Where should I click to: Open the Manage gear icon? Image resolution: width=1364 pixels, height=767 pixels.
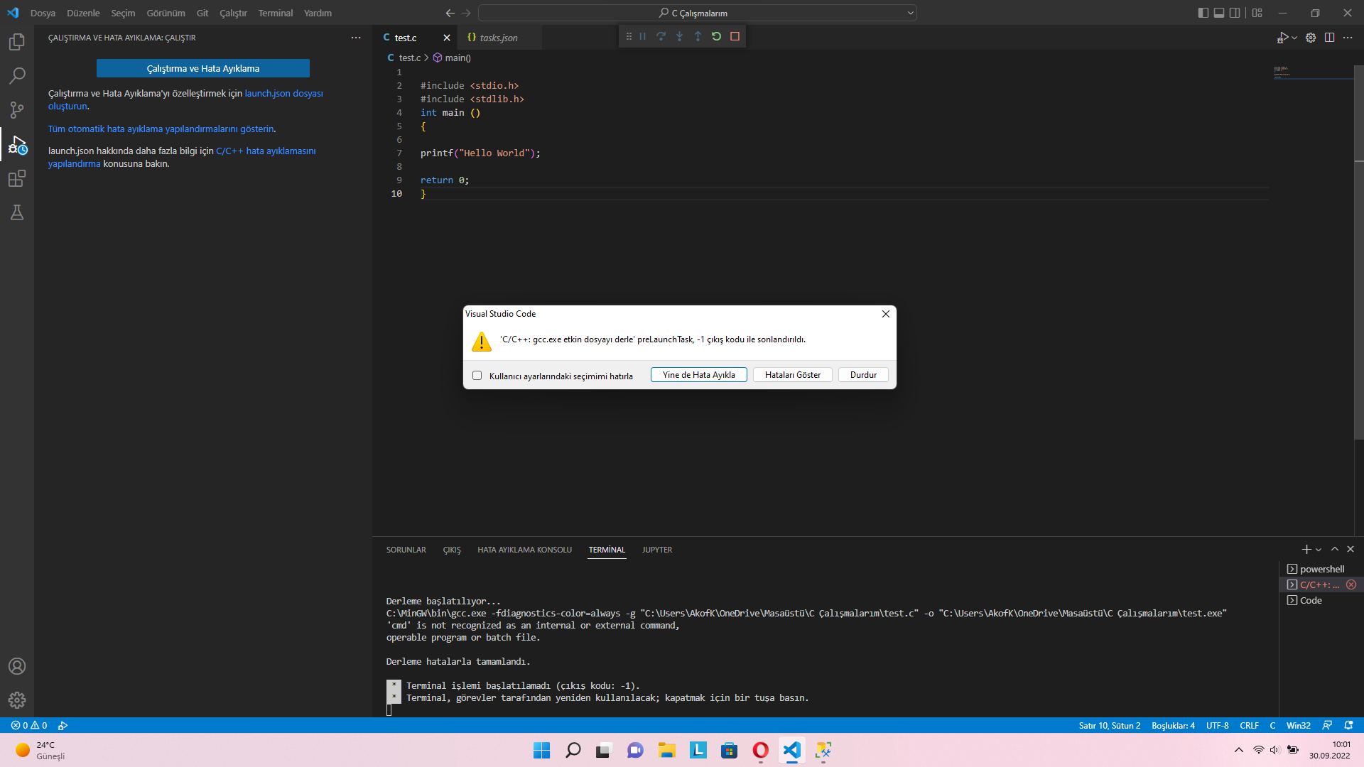coord(17,700)
